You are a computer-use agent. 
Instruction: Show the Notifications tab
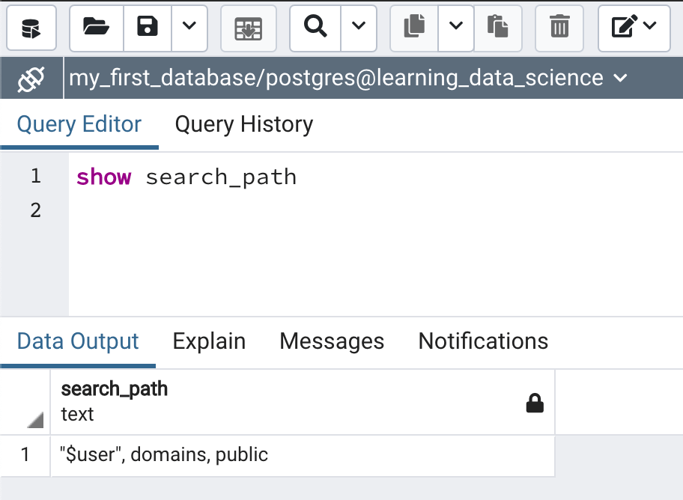(x=483, y=341)
